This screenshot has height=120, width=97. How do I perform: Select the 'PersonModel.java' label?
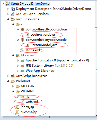click(x=44, y=45)
